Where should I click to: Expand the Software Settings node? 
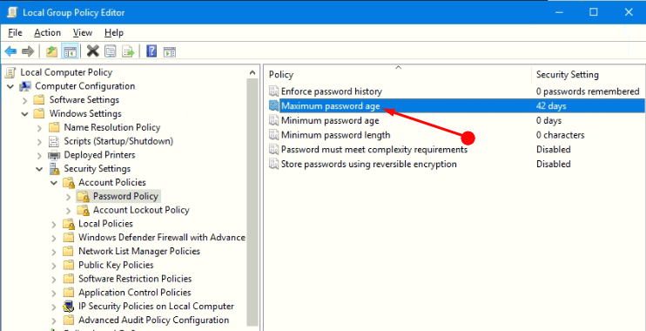[x=25, y=100]
